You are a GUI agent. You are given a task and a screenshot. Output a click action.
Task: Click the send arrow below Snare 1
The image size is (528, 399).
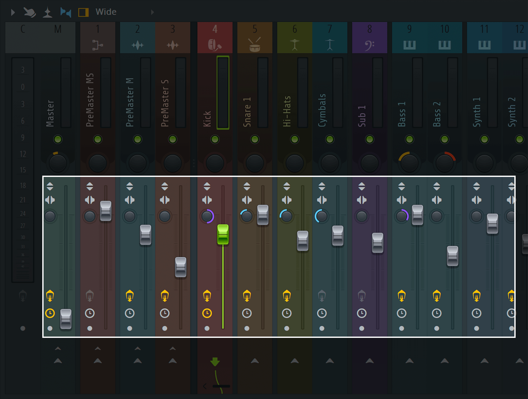pyautogui.click(x=255, y=361)
